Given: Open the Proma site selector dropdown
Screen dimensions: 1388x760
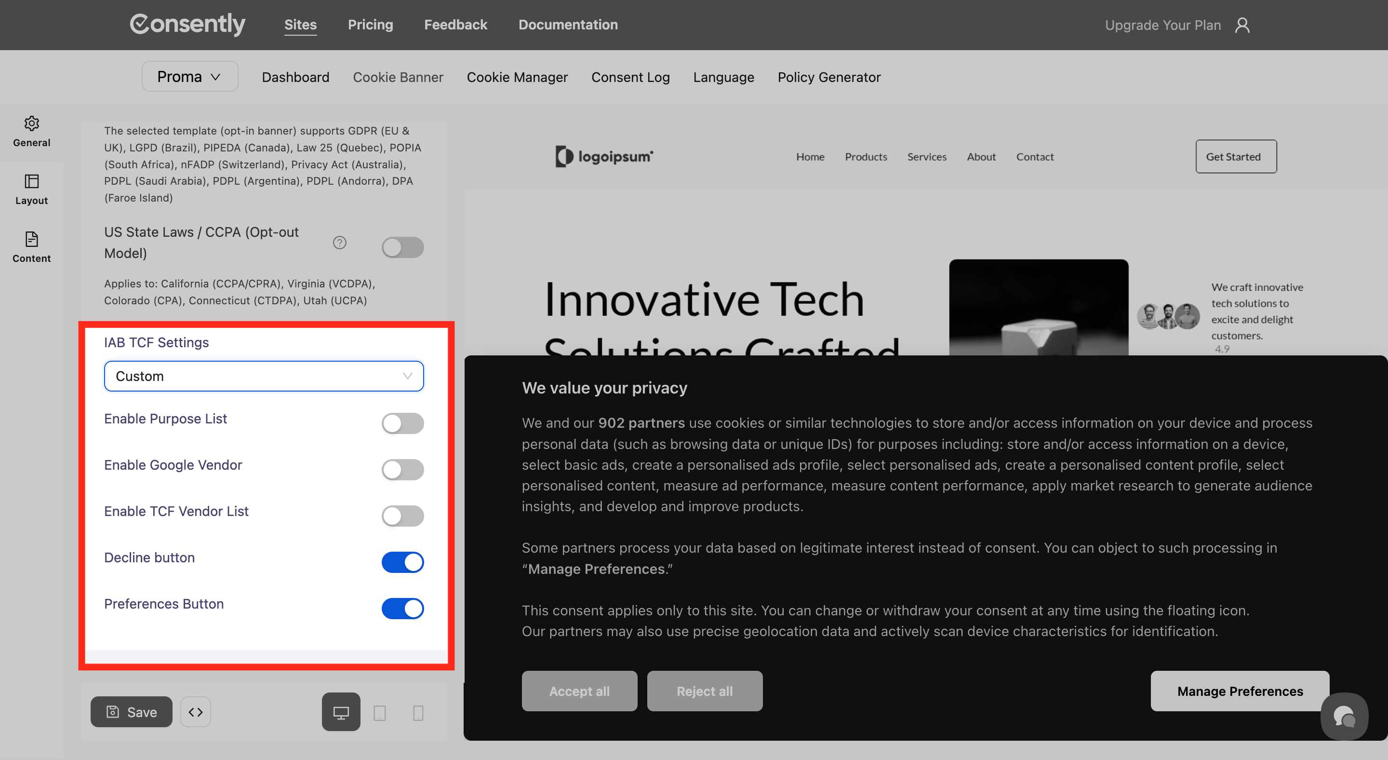Looking at the screenshot, I should coord(189,77).
